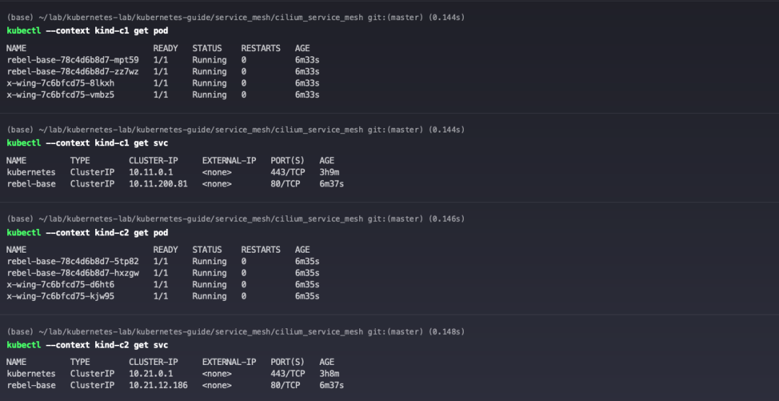Select cluster IP 10.11.200.81
Viewport: 779px width, 401px height.
(x=158, y=184)
